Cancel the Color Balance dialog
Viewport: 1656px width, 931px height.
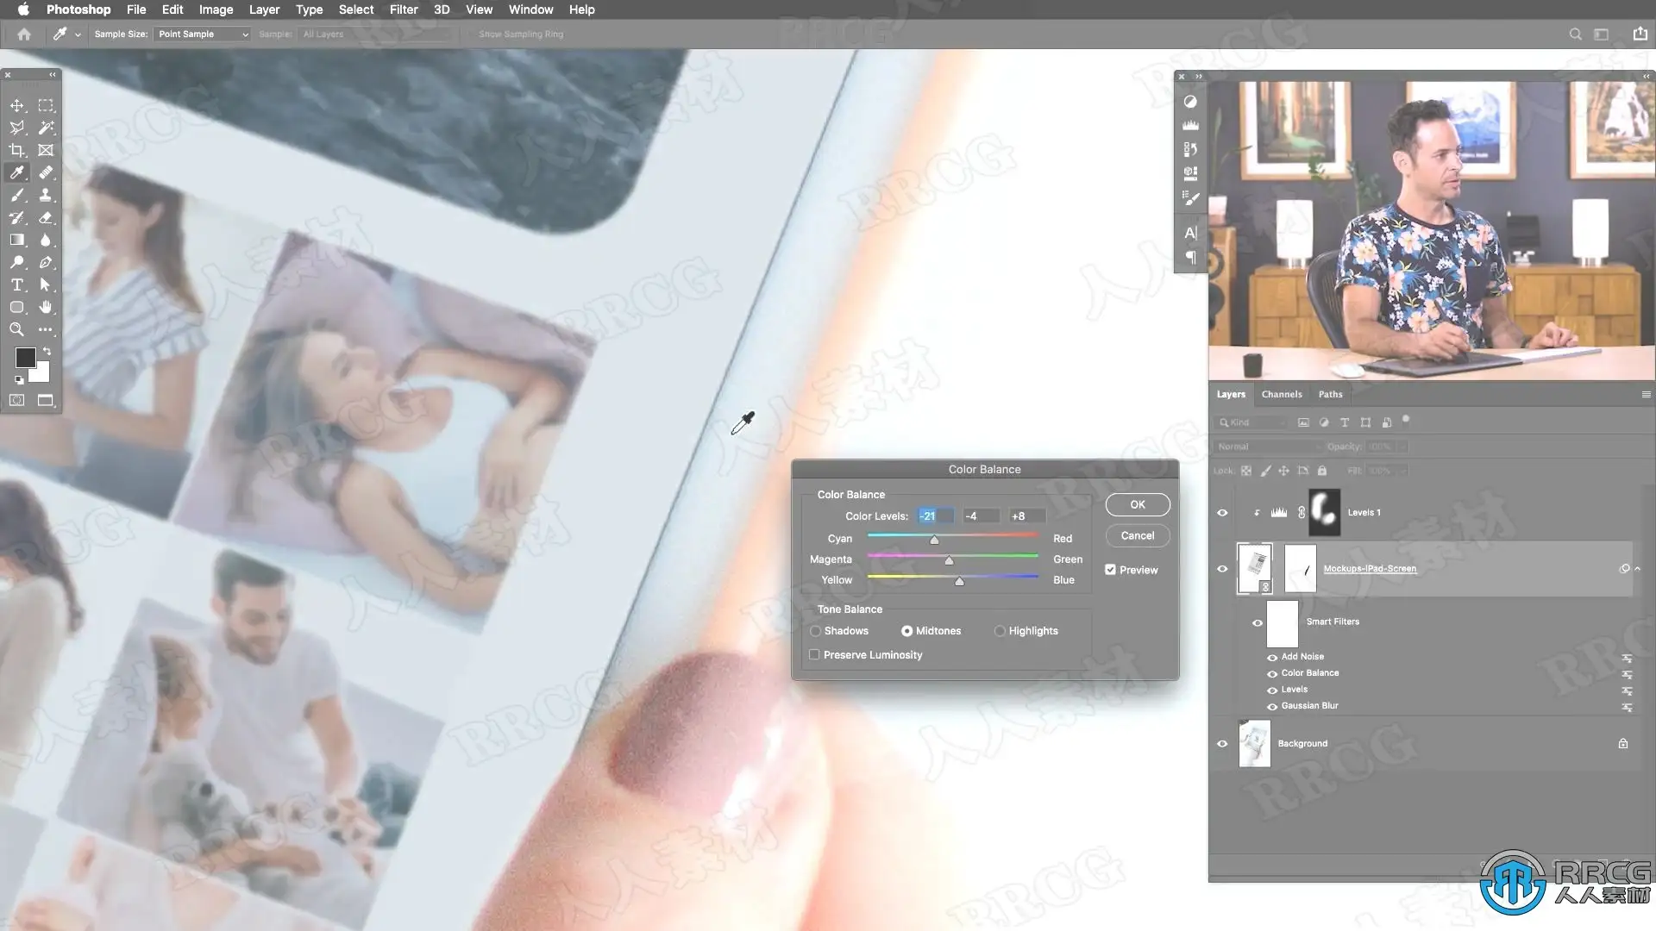pos(1137,535)
